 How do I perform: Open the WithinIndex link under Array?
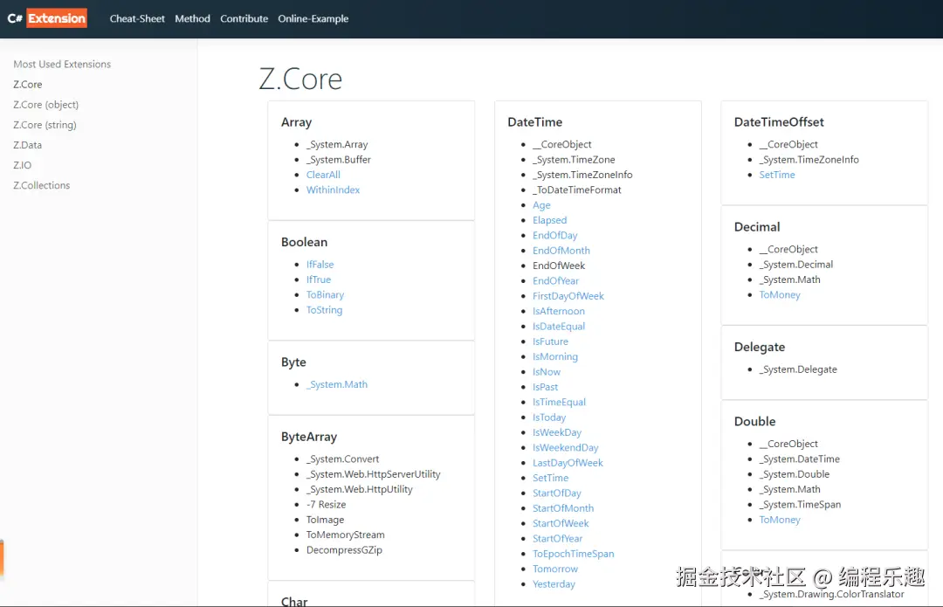[x=333, y=190]
